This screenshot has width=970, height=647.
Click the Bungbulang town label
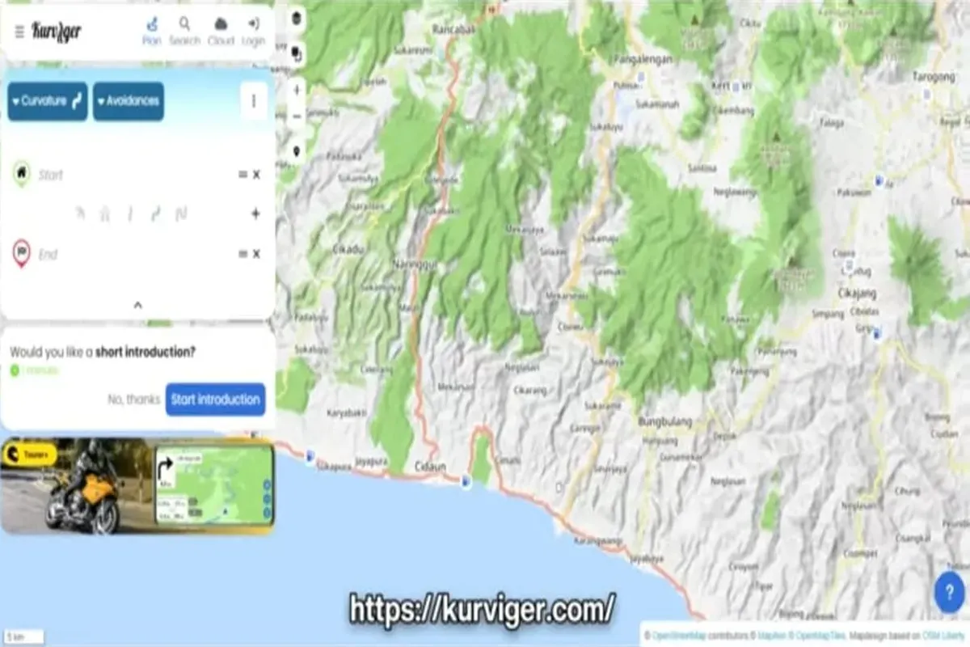point(665,422)
